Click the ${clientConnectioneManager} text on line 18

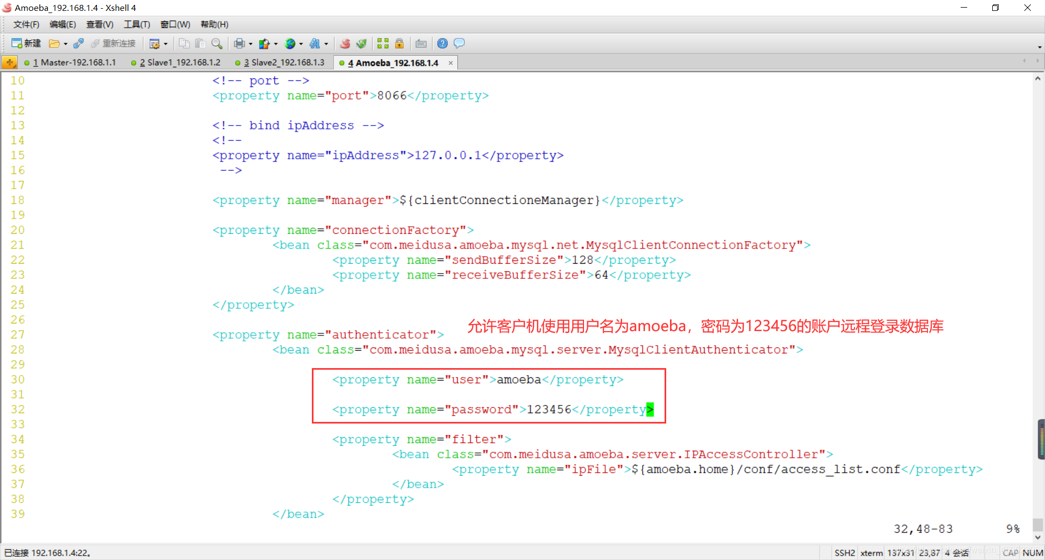tap(500, 200)
